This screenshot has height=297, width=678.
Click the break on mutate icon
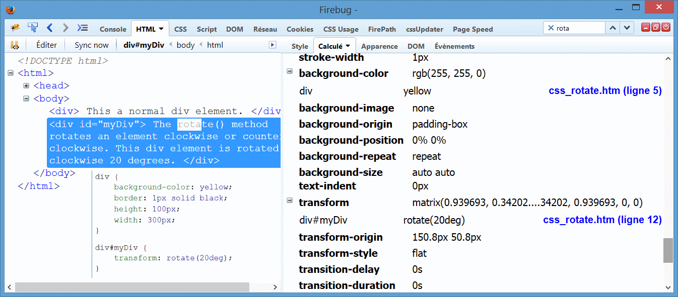15,45
